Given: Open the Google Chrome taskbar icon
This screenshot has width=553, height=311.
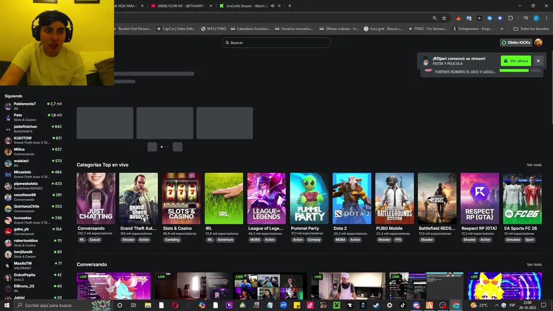Looking at the screenshot, I should [x=456, y=305].
